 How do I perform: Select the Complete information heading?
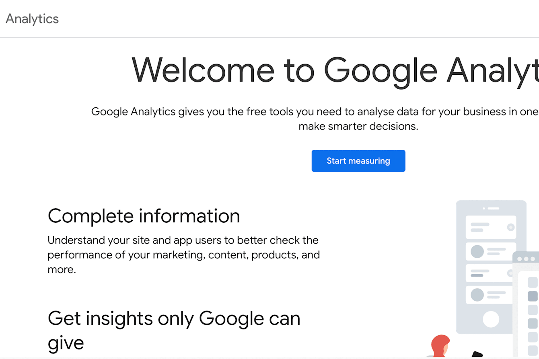point(144,216)
